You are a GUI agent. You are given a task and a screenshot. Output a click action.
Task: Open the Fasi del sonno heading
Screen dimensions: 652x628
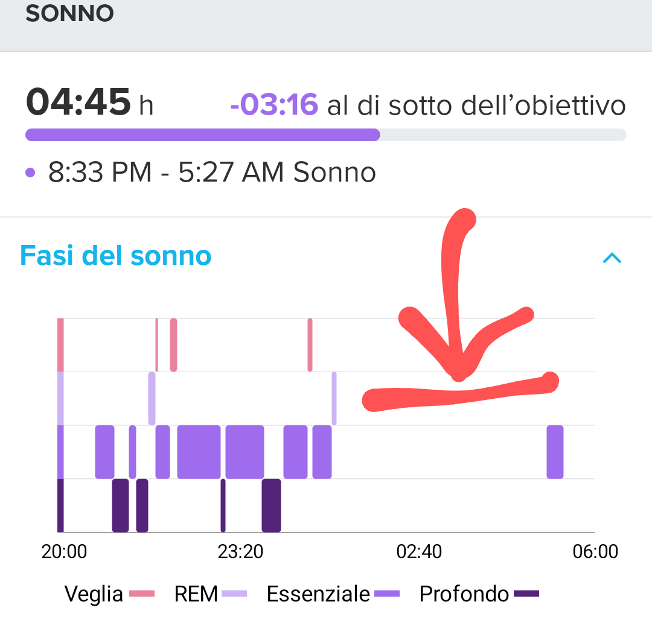coord(115,255)
